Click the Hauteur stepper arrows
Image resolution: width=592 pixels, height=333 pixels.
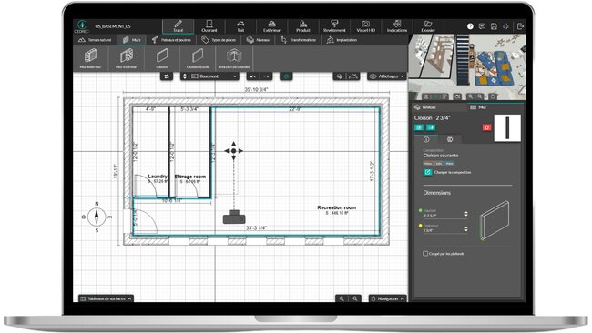tap(466, 214)
